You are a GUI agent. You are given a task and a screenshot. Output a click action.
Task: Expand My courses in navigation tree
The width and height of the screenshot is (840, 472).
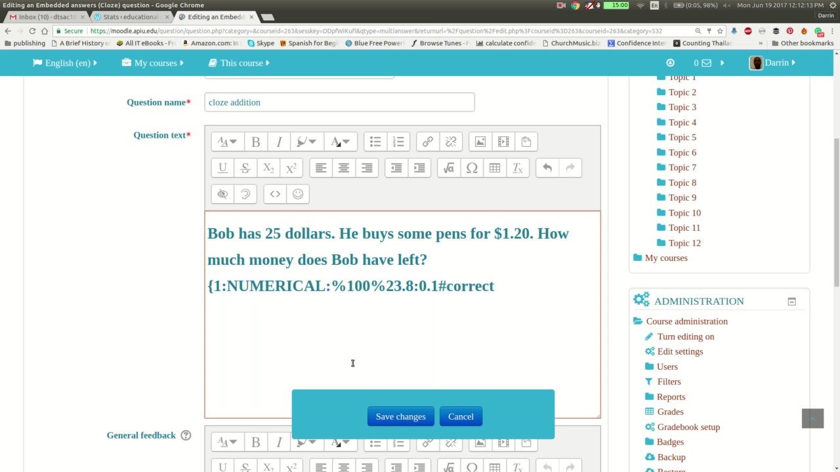666,258
